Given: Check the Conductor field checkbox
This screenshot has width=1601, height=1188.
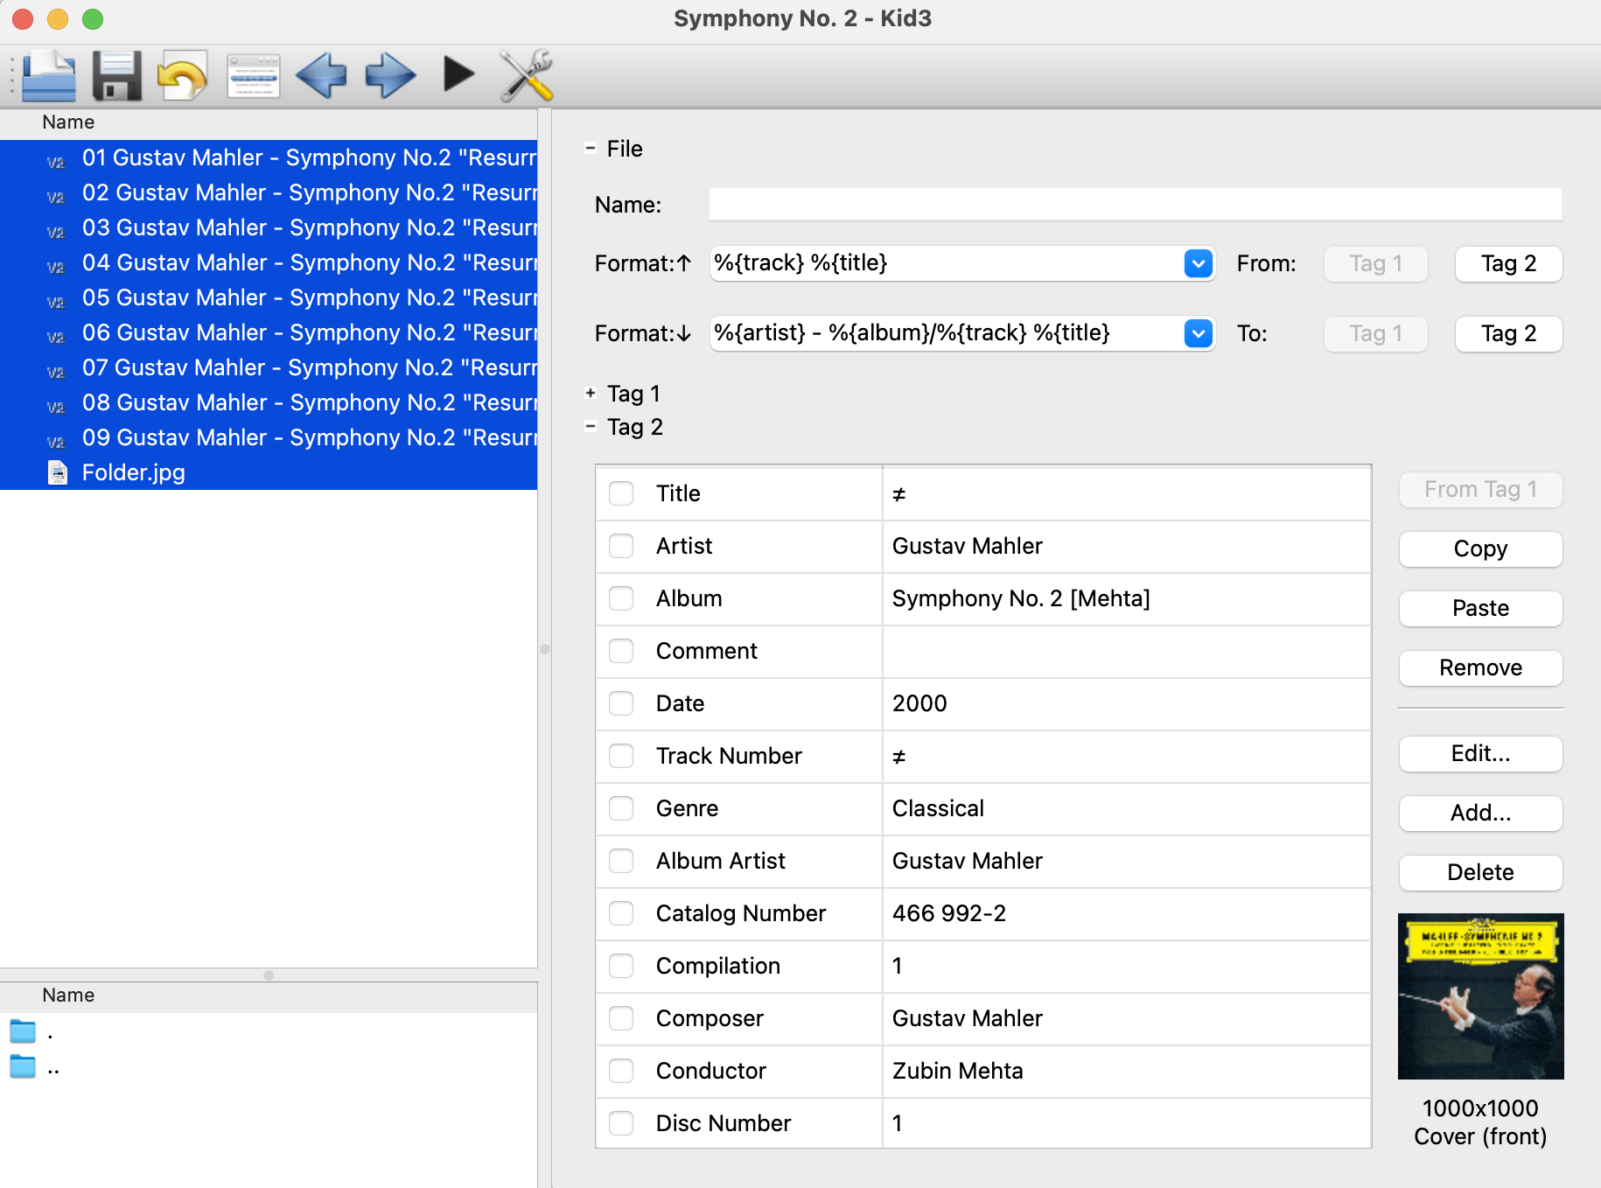Looking at the screenshot, I should (x=621, y=1071).
